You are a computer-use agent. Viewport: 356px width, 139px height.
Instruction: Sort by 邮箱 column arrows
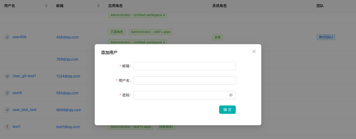(98, 6)
